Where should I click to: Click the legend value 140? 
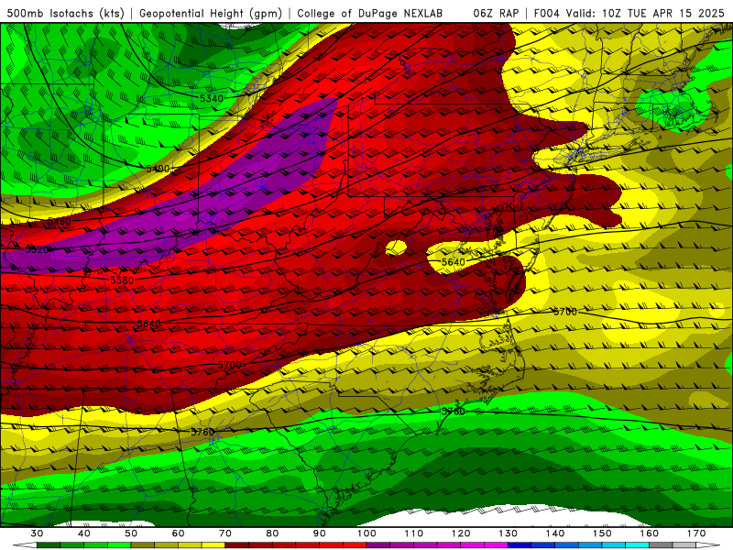555,533
